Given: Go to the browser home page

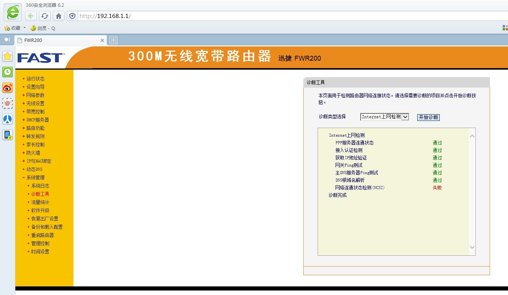Looking at the screenshot, I should (x=58, y=16).
